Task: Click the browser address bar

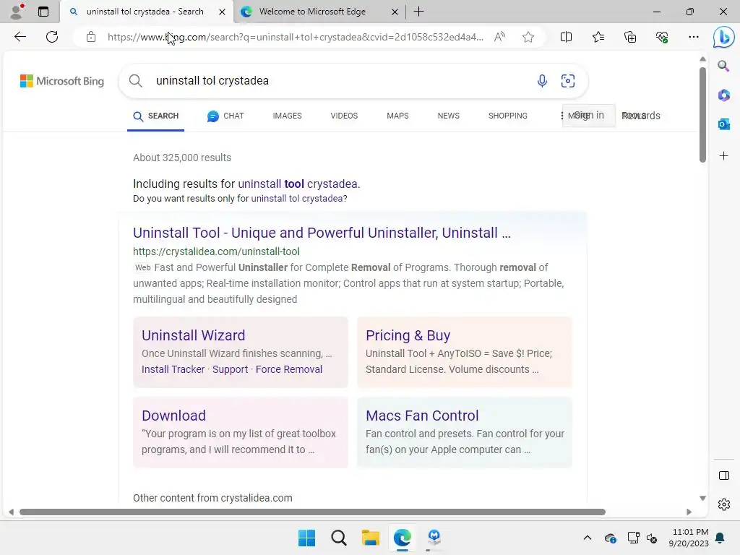Action: click(x=295, y=37)
